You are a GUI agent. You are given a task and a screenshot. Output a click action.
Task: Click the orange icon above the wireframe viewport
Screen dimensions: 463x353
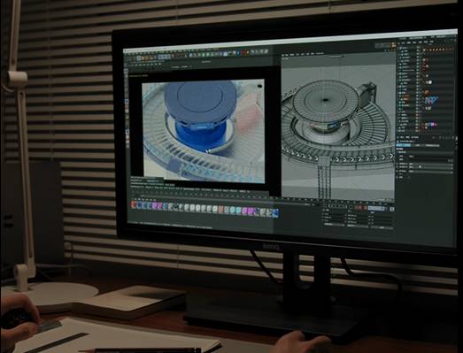(393, 45)
